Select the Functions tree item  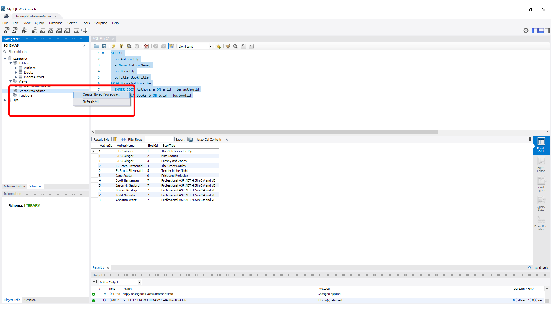tap(26, 95)
